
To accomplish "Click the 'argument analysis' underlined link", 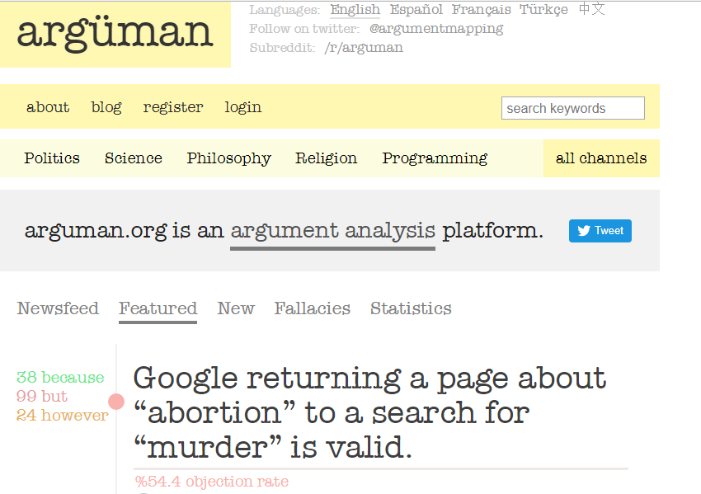I will coord(332,232).
